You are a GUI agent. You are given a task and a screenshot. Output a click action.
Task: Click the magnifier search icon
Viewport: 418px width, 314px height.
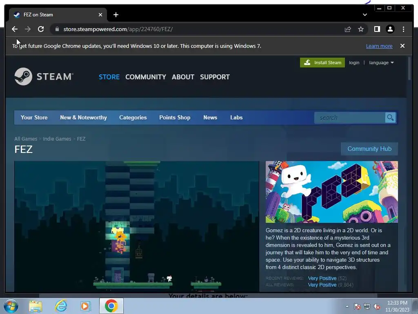[x=390, y=118]
